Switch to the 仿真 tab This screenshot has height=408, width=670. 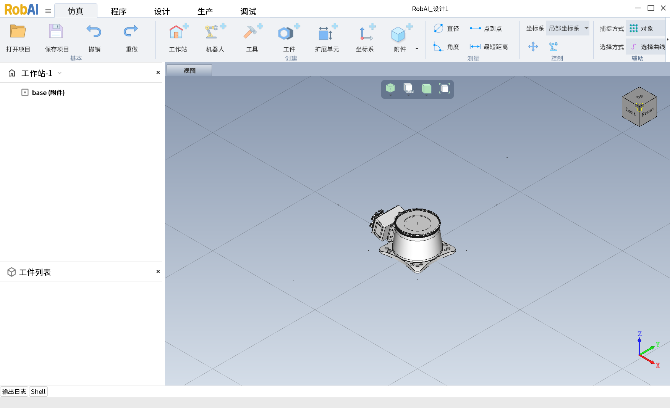pos(76,11)
